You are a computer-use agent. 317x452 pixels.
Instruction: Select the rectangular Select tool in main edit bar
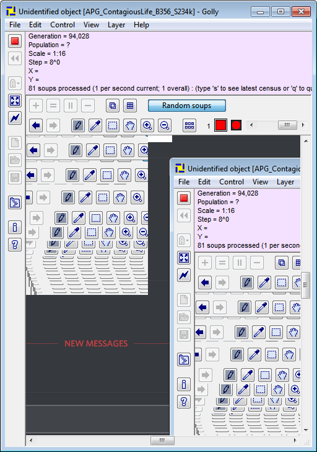pyautogui.click(x=112, y=125)
